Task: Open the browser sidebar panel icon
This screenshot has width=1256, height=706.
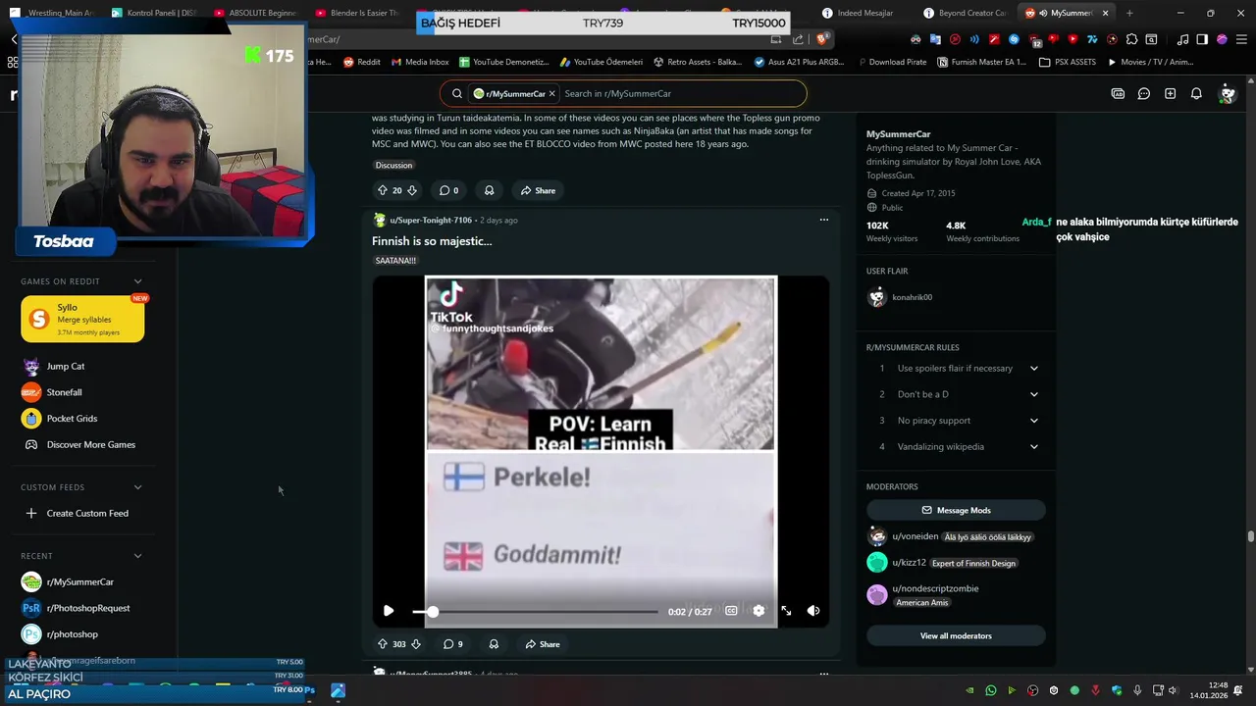Action: (x=1202, y=39)
